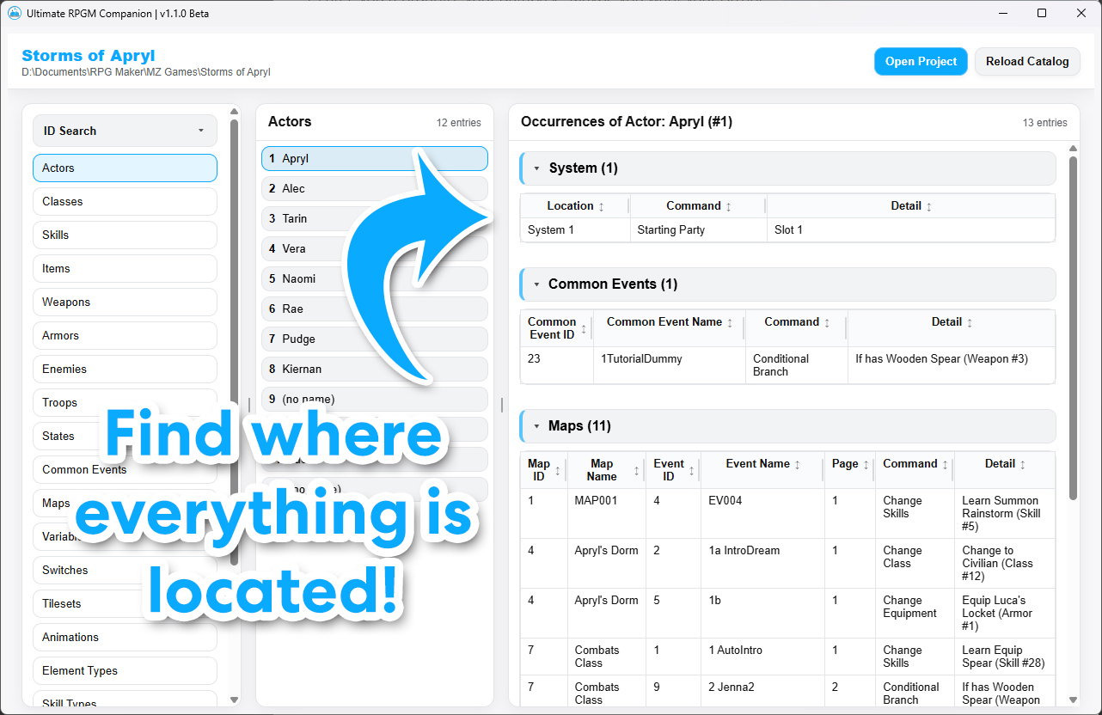Click 'Learn Summon Rainstorm (Skill #5)' detail
Image resolution: width=1102 pixels, height=715 pixels.
click(x=1004, y=514)
